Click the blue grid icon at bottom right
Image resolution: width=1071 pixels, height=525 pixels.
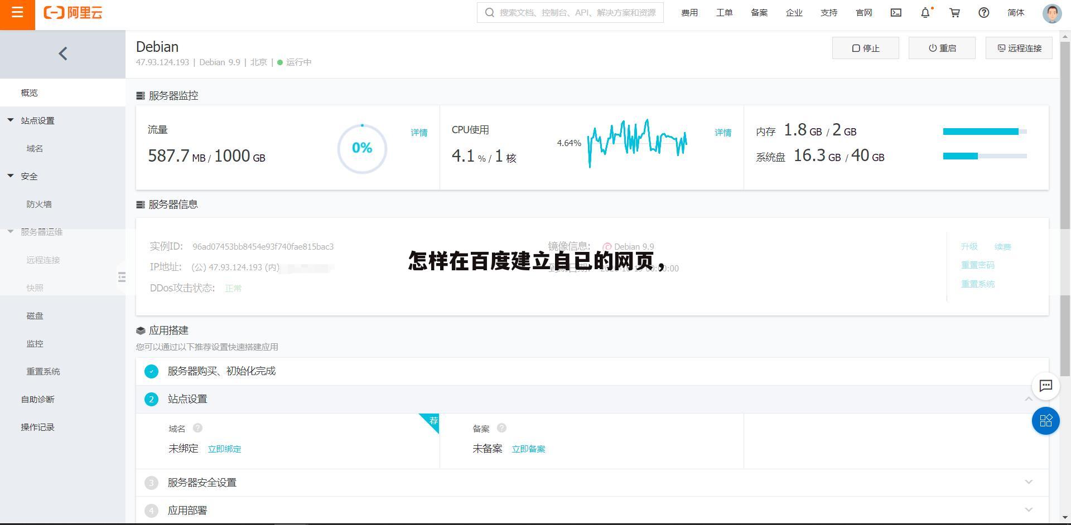(x=1045, y=421)
